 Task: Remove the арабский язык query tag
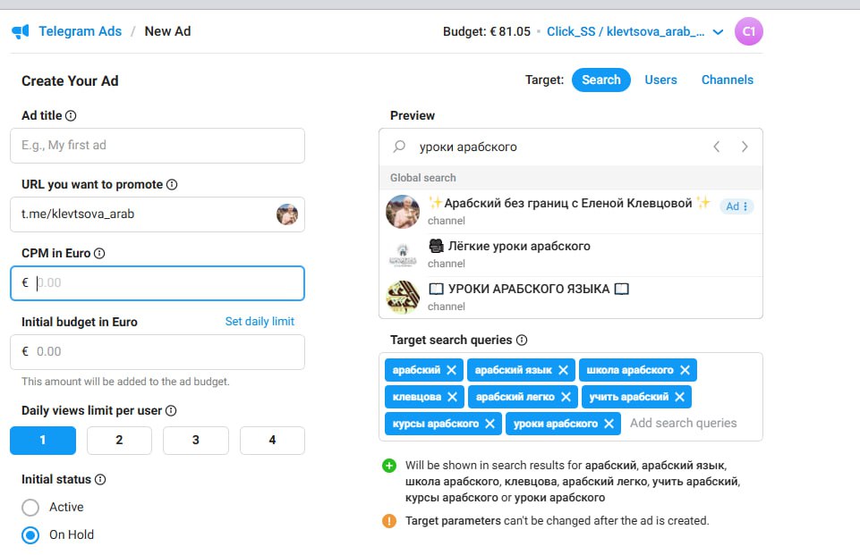coord(563,370)
